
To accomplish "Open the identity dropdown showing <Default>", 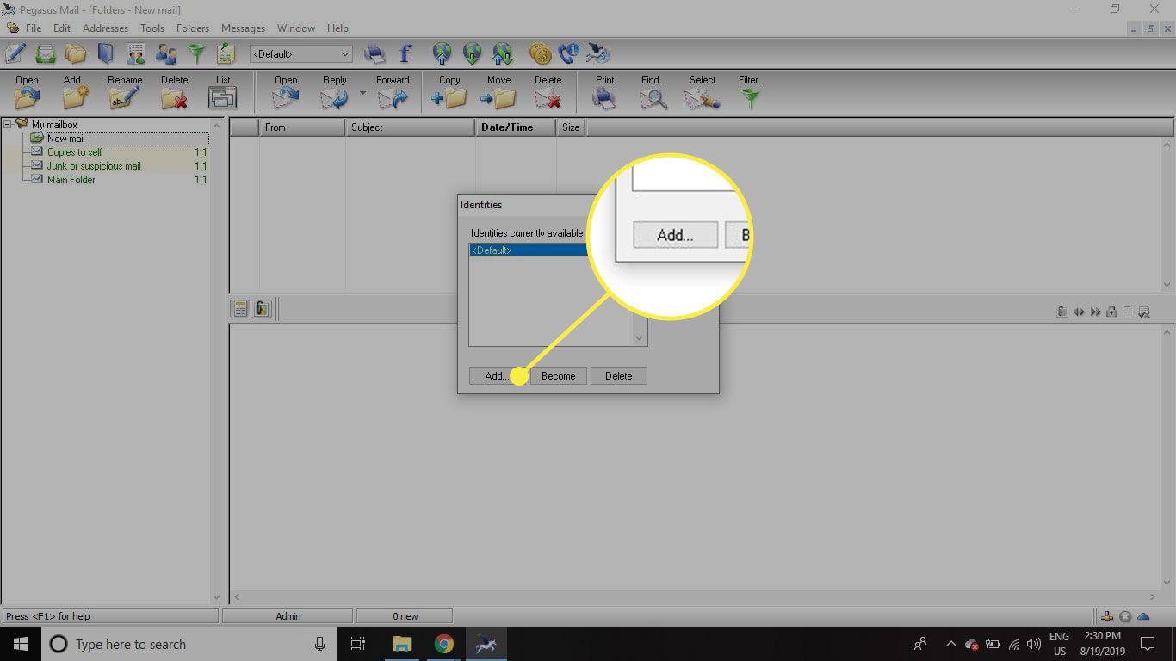I will 301,53.
